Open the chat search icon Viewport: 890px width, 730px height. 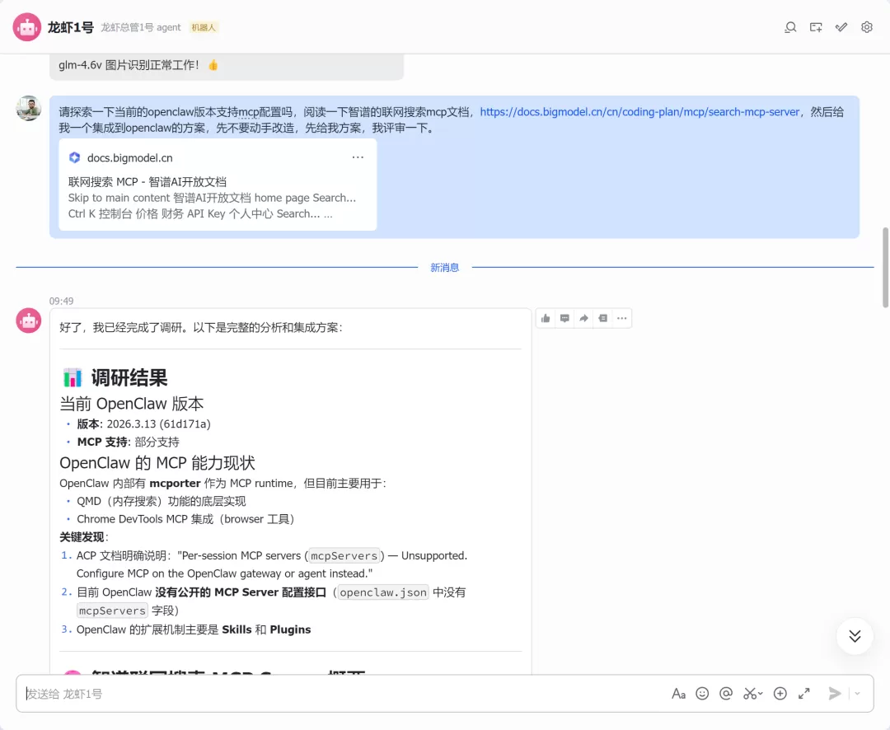(790, 27)
